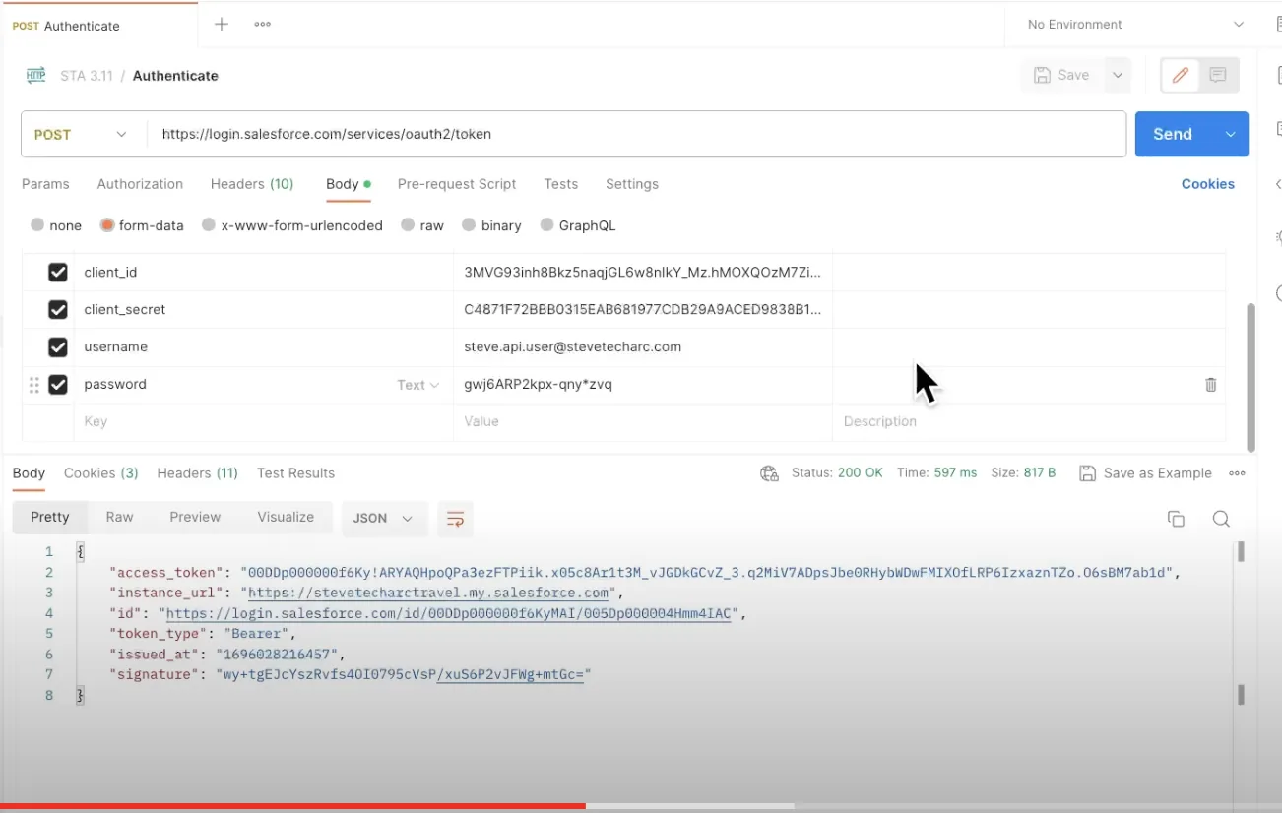
Task: Open the response more options ellipsis
Action: [x=1237, y=473]
